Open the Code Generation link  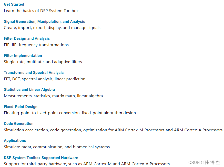[x=18, y=124]
